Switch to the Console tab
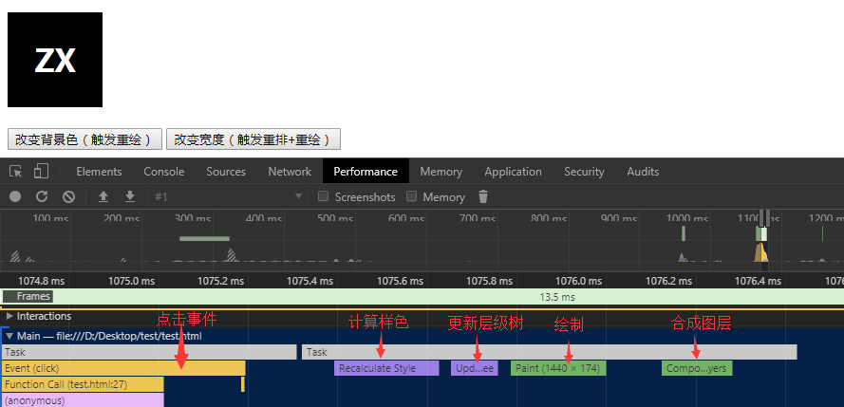 [163, 172]
